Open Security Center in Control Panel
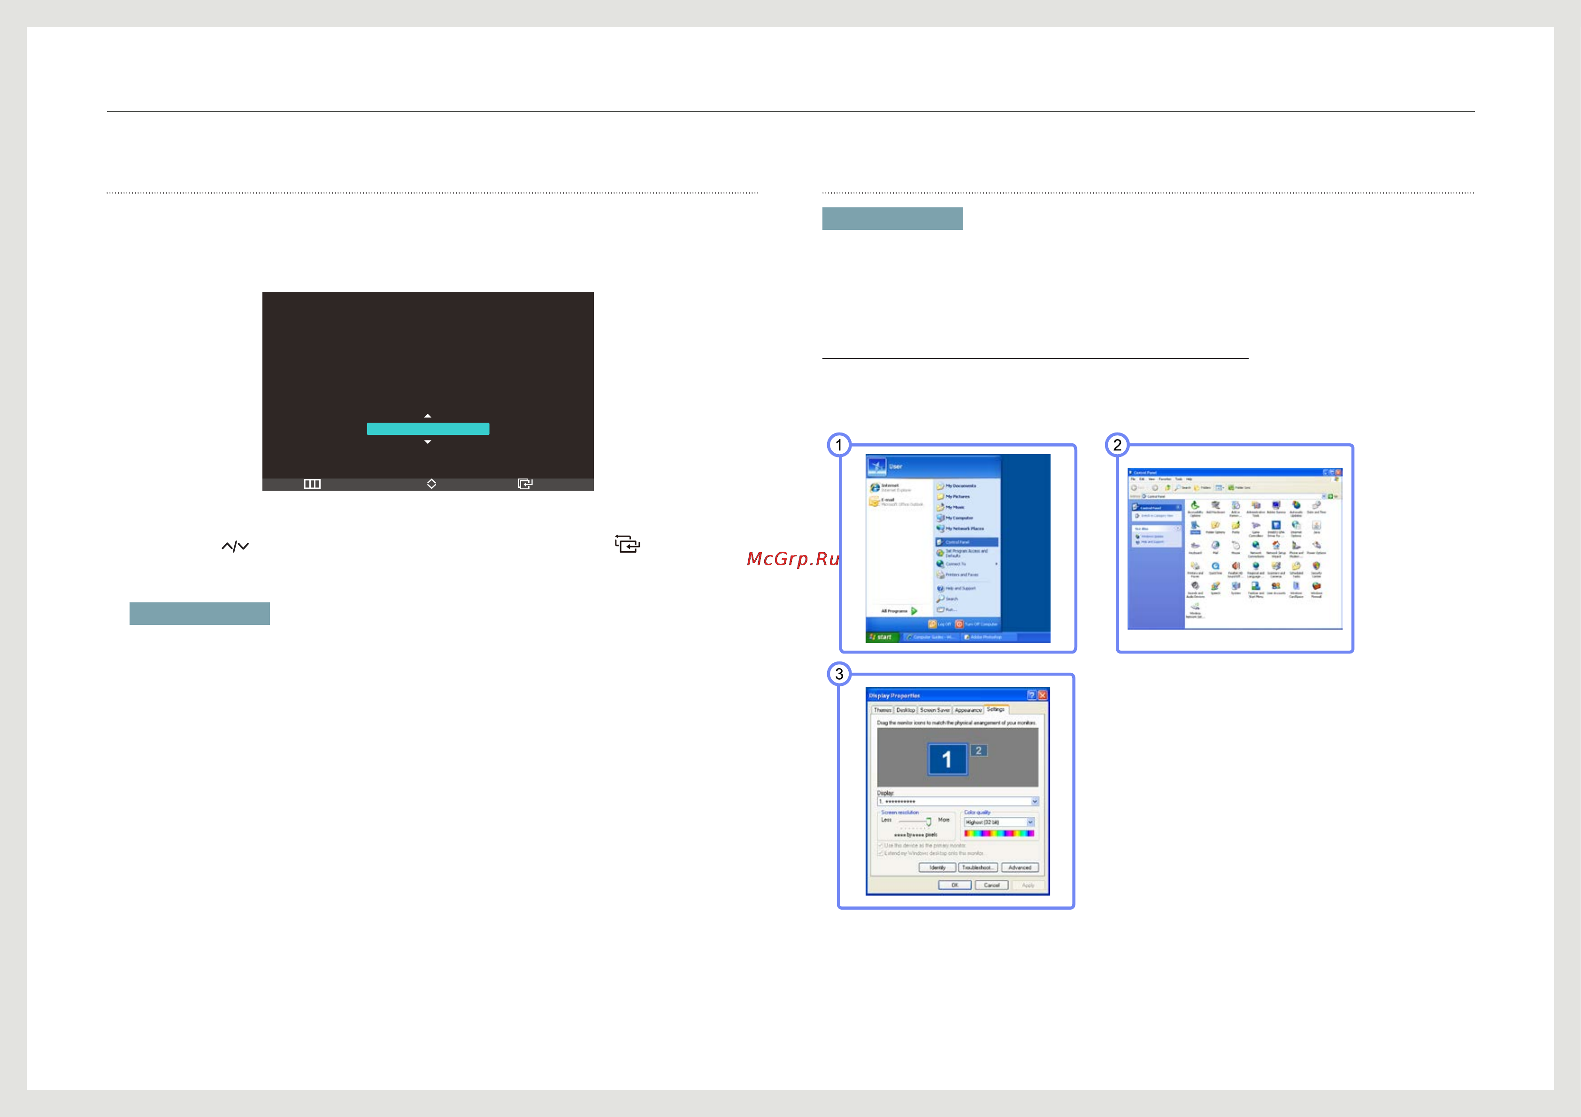This screenshot has width=1581, height=1117. coord(1317,569)
